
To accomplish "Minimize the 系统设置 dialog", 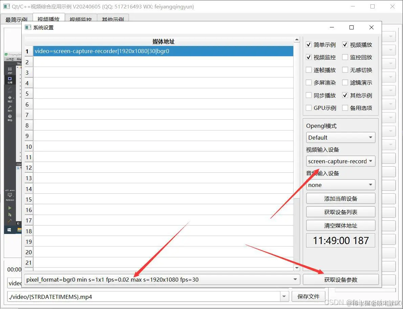I will coord(332,27).
